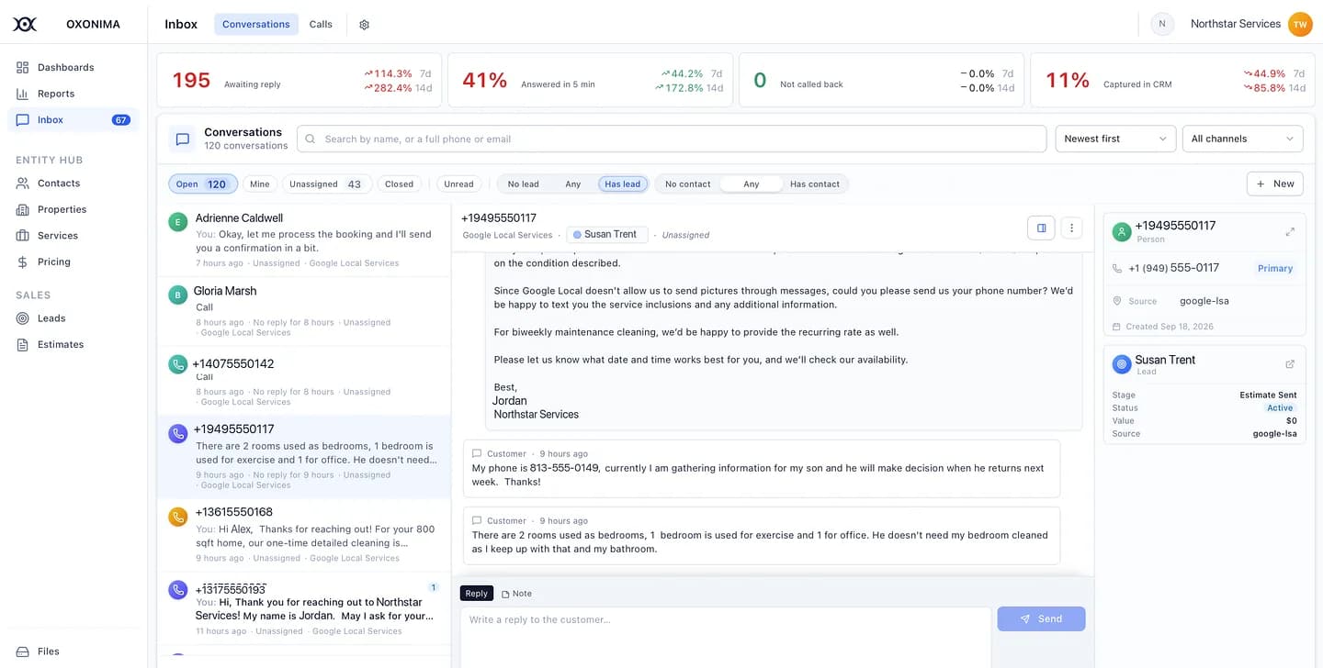This screenshot has height=668, width=1323.
Task: Open the inbox settings gear icon
Action: coord(364,25)
